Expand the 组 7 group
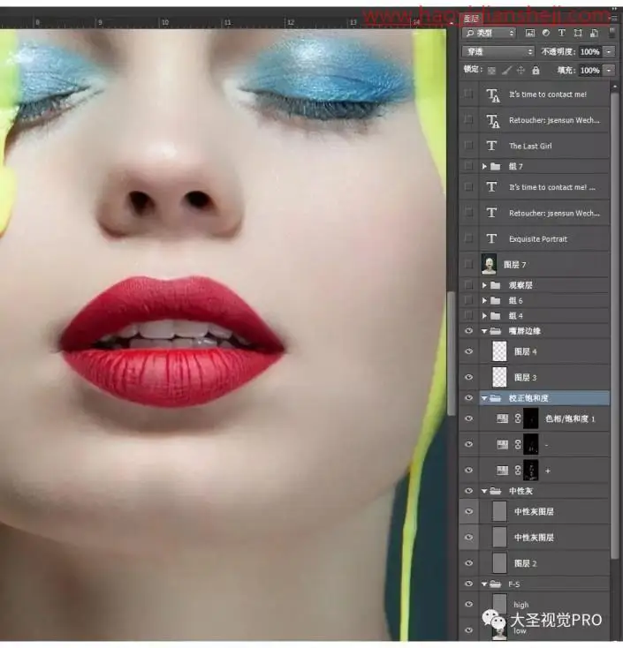Screen dimensions: 623x648 (484, 166)
